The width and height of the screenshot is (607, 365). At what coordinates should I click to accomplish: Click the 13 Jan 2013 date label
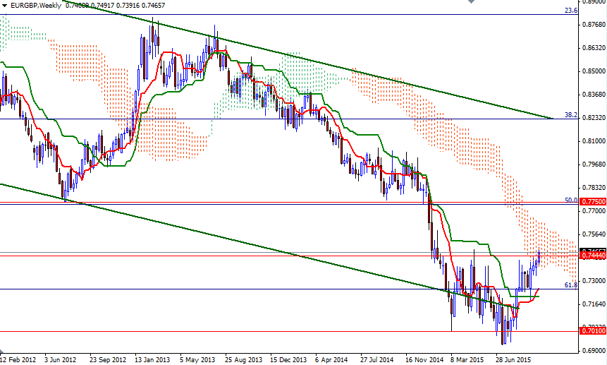pos(153,359)
